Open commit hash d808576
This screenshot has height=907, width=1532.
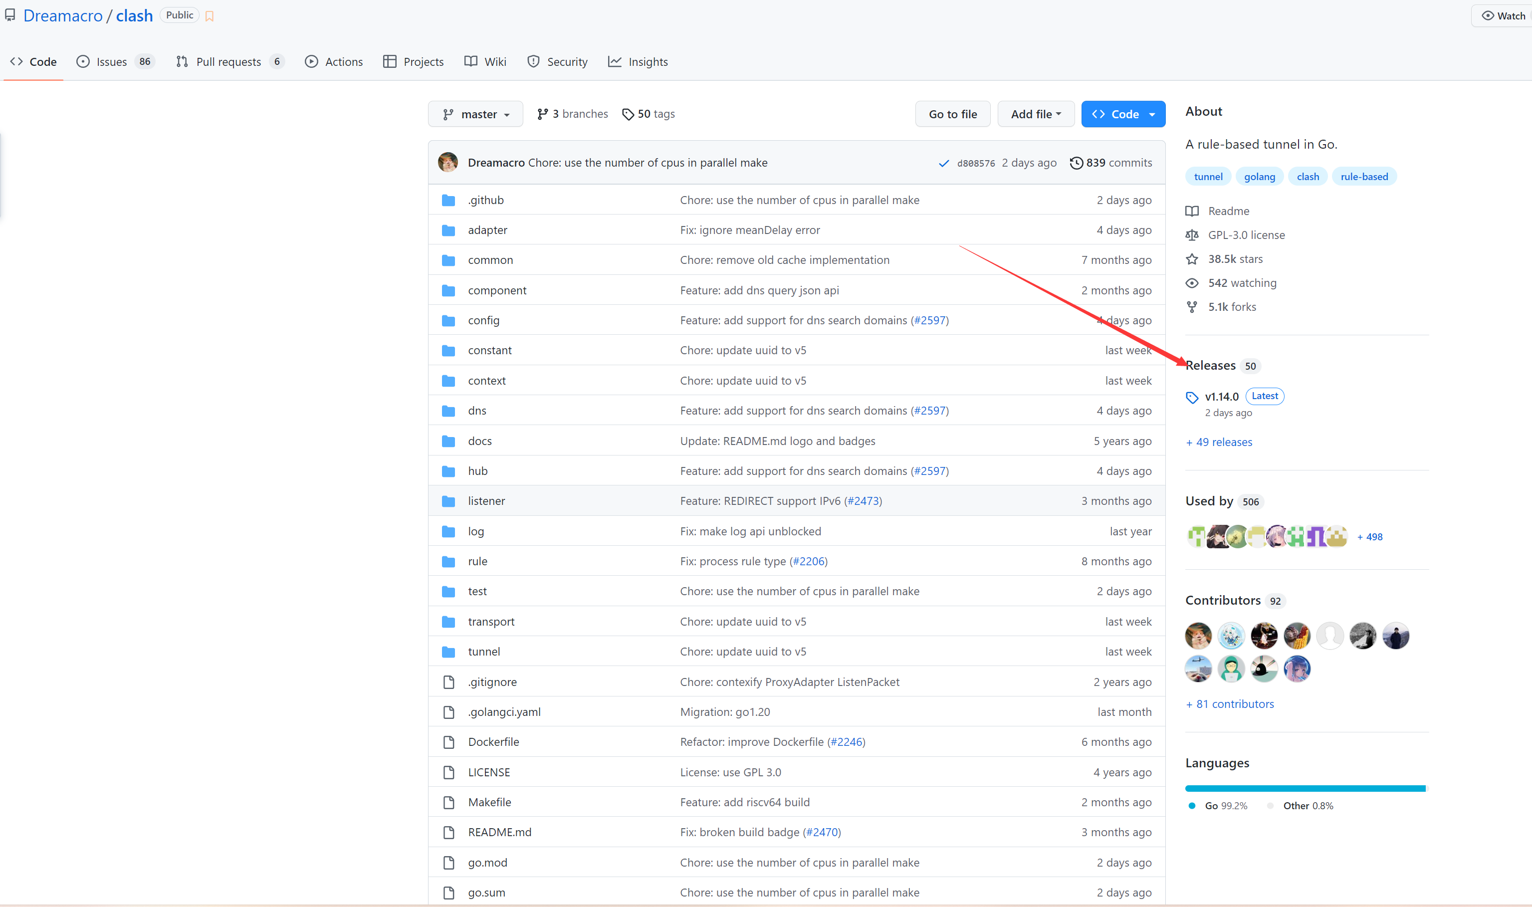point(976,164)
